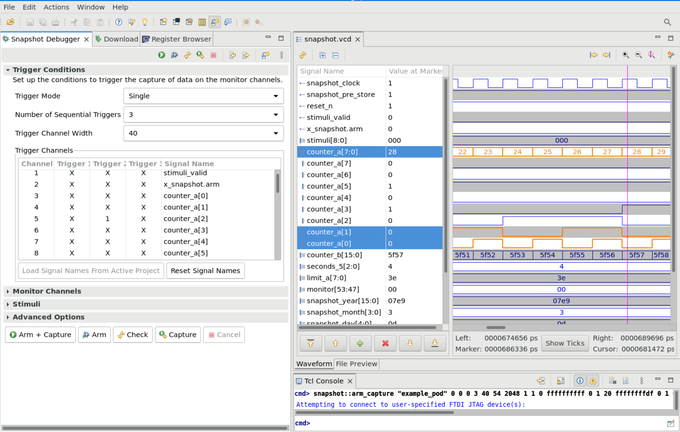
Task: Toggle scroll lock in Tcl Console
Action: pos(560,381)
